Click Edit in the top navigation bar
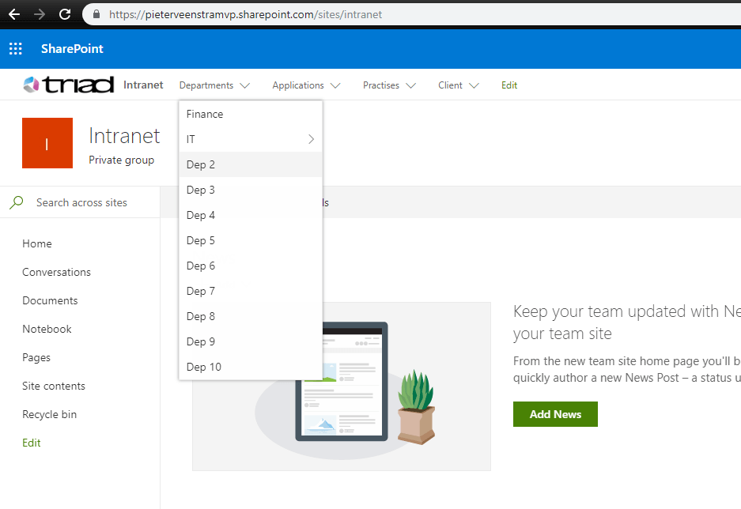This screenshot has width=741, height=509. (x=509, y=85)
